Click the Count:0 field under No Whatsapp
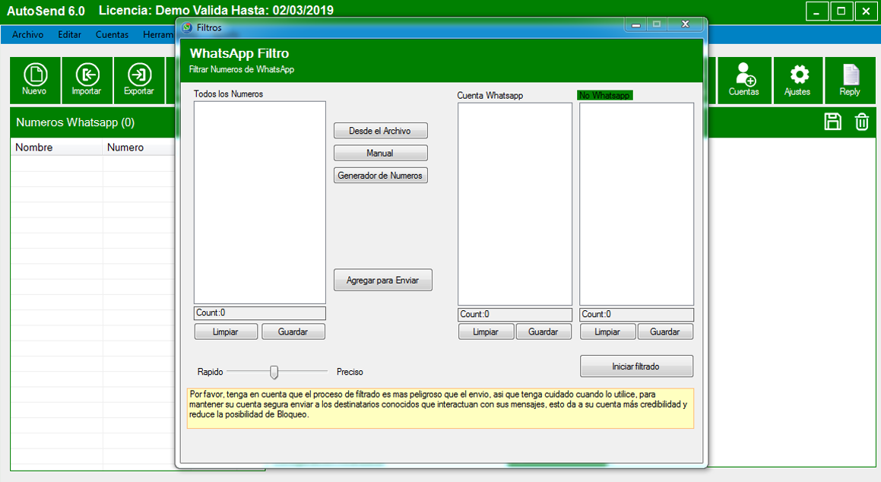This screenshot has height=482, width=881. (x=636, y=315)
